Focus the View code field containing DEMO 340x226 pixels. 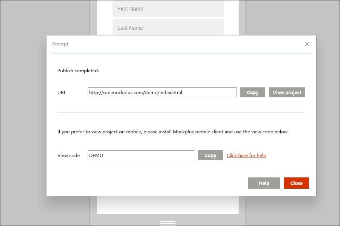pyautogui.click(x=141, y=155)
